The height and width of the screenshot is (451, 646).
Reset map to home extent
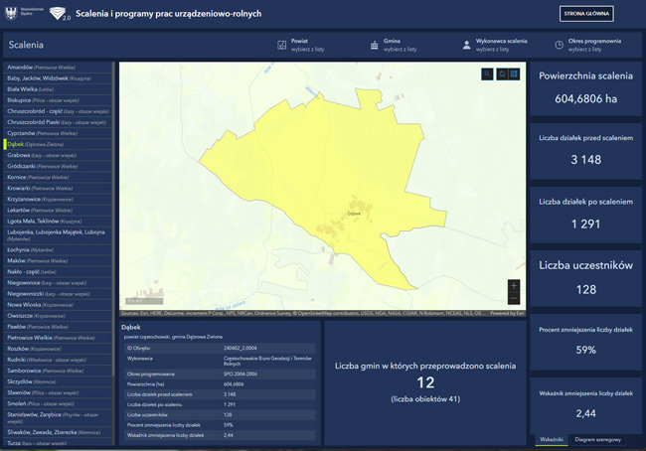(x=502, y=75)
